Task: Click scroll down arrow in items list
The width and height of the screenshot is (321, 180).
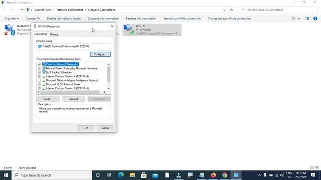Action: coord(109,88)
